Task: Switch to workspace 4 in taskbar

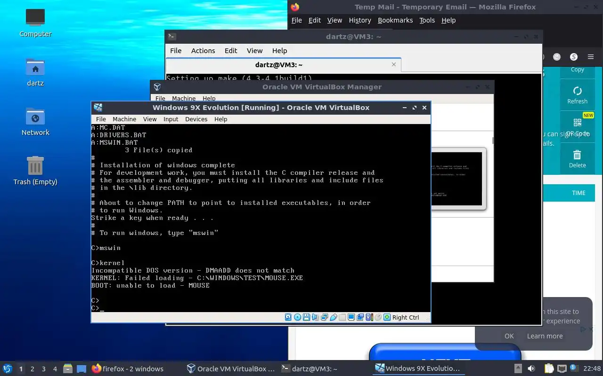Action: 55,368
